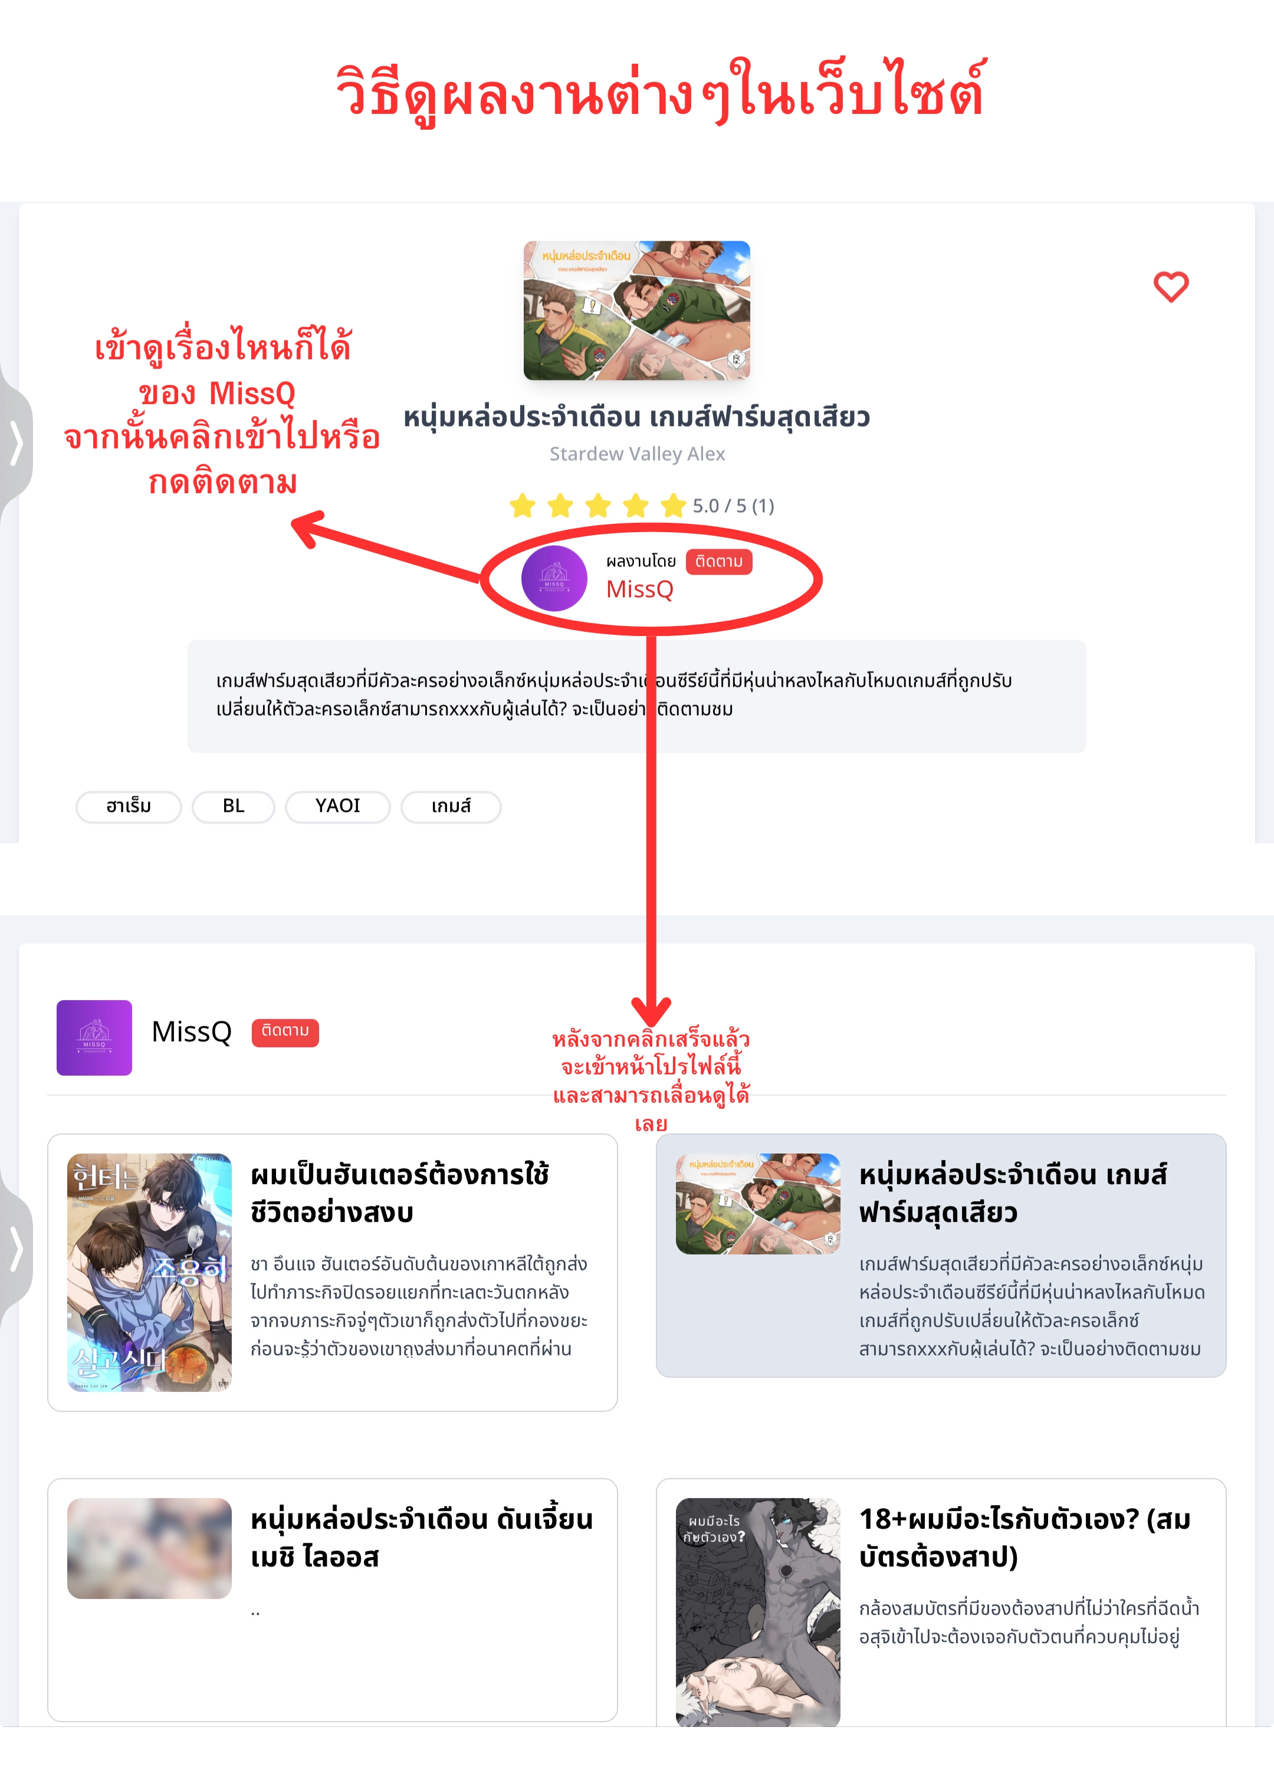Click the fifth rating star
This screenshot has height=1770, width=1274.
coord(674,506)
